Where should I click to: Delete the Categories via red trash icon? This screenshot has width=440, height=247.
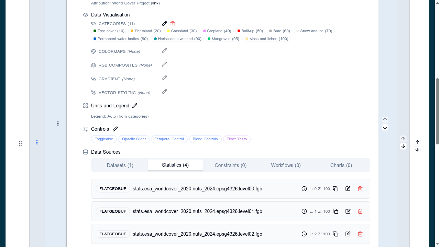[173, 24]
